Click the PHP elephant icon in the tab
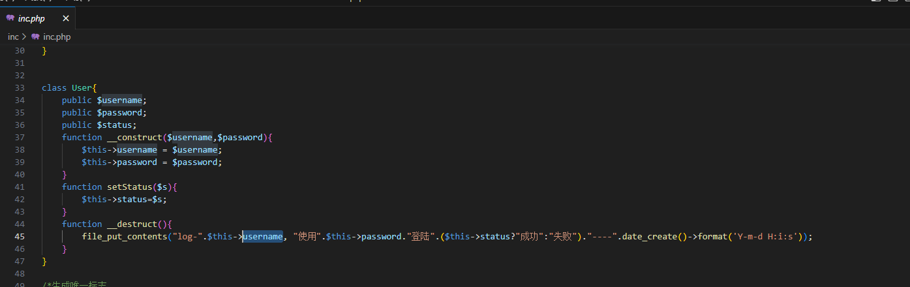Viewport: 910px width, 287px height. pos(10,18)
